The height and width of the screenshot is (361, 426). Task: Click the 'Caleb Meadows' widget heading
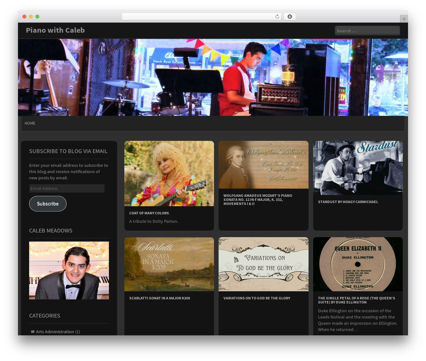51,230
